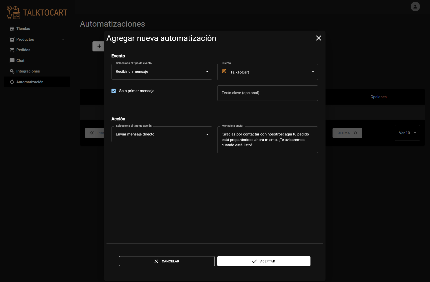Open the Ver 10 pagination dropdown

click(407, 133)
